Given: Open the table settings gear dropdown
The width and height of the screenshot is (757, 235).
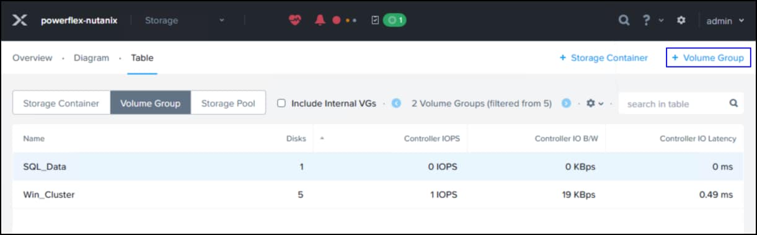Looking at the screenshot, I should 595,104.
